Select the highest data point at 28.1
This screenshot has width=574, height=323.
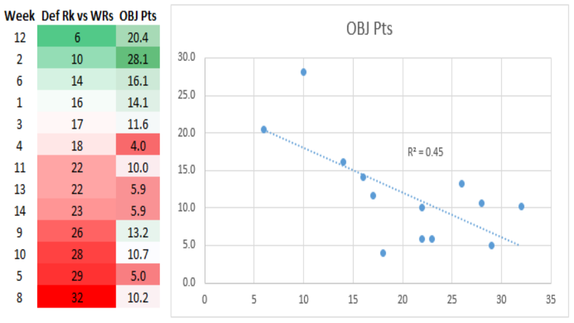[x=303, y=72]
